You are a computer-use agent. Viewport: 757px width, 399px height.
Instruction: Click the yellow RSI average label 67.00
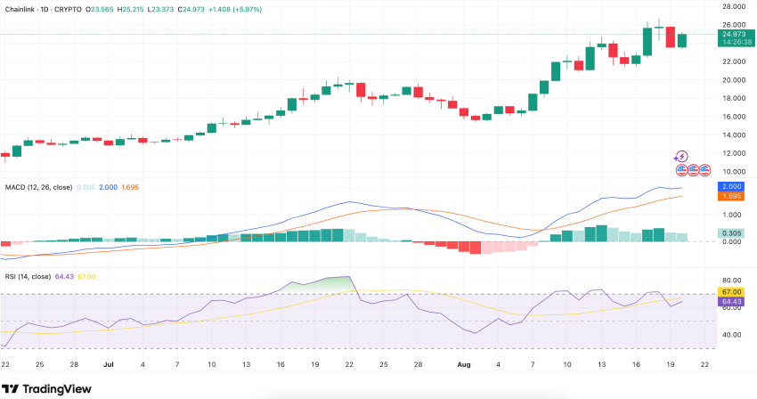pos(735,292)
